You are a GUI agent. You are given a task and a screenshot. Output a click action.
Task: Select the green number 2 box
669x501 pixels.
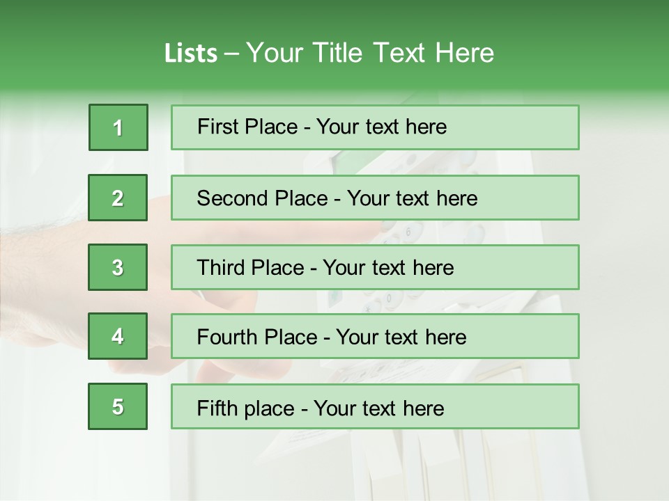118,198
